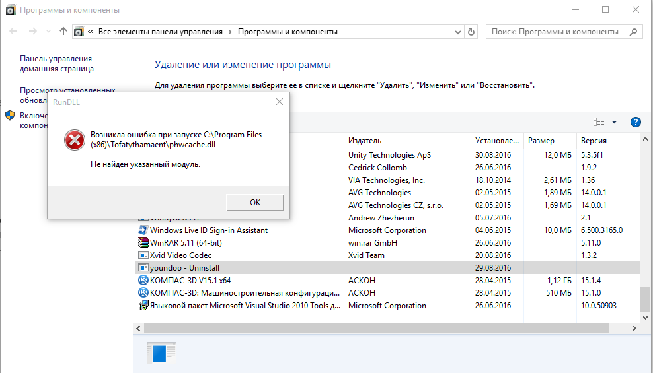Click install date '29.08.2016' cell

pos(492,268)
